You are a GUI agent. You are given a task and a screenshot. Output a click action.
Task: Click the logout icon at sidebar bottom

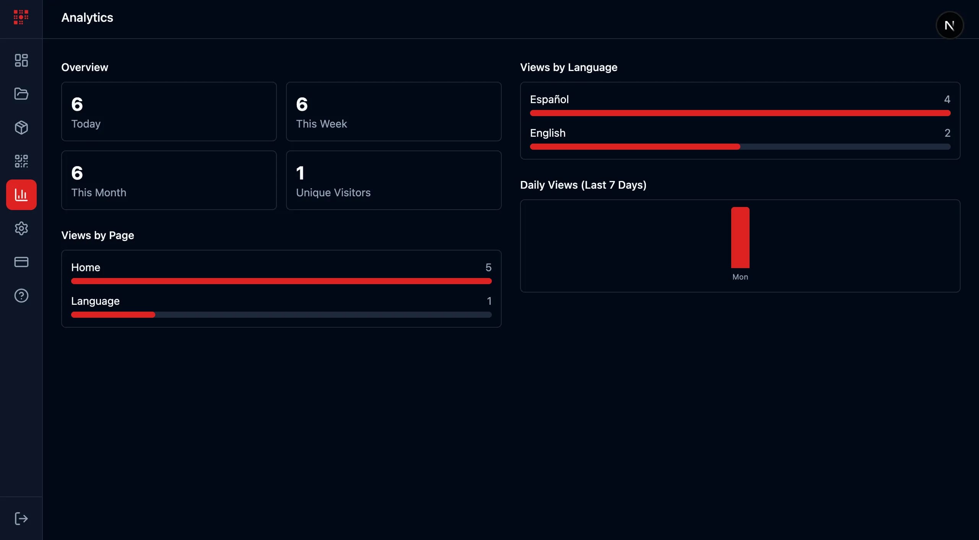[21, 518]
